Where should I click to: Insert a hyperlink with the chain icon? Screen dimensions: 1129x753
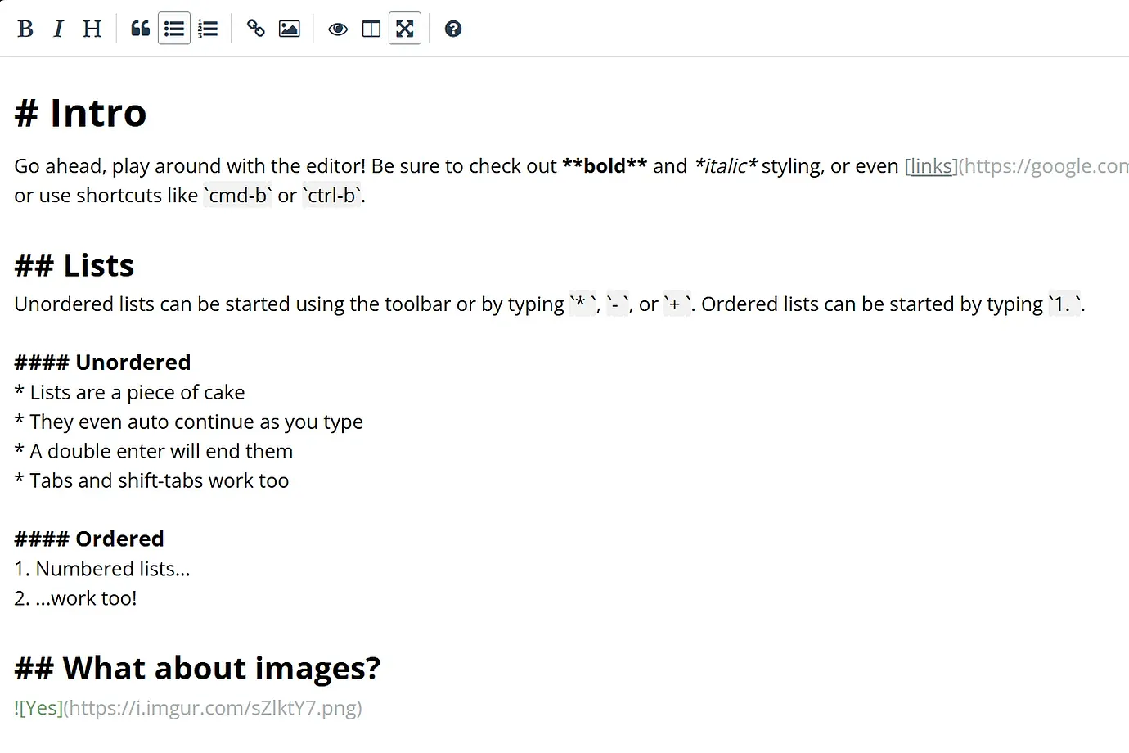(x=255, y=28)
